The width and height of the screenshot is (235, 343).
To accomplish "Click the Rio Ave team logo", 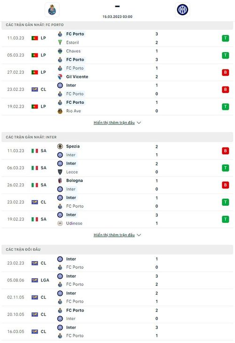I will (60, 111).
